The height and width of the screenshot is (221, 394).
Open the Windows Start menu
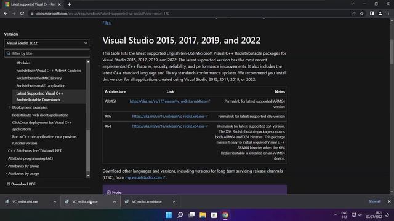click(x=169, y=215)
